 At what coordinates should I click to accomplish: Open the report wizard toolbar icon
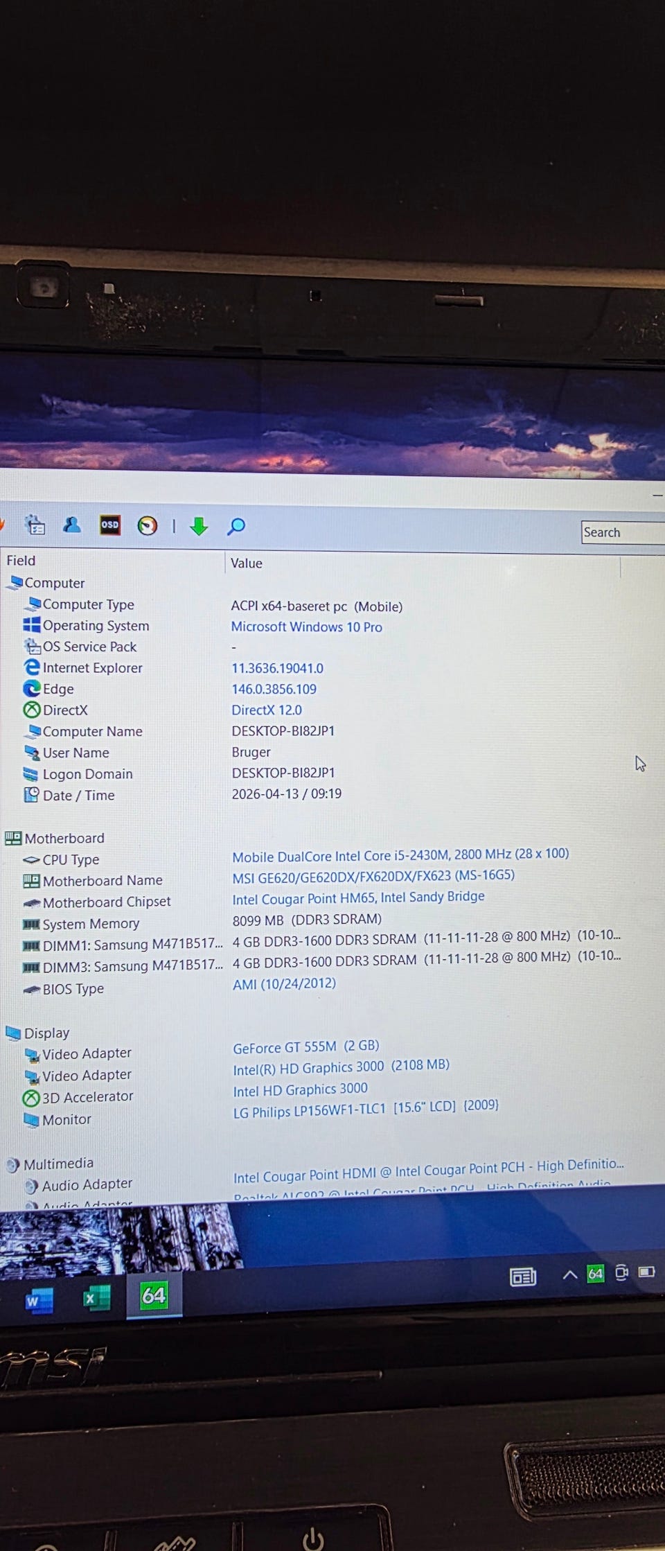(x=35, y=525)
